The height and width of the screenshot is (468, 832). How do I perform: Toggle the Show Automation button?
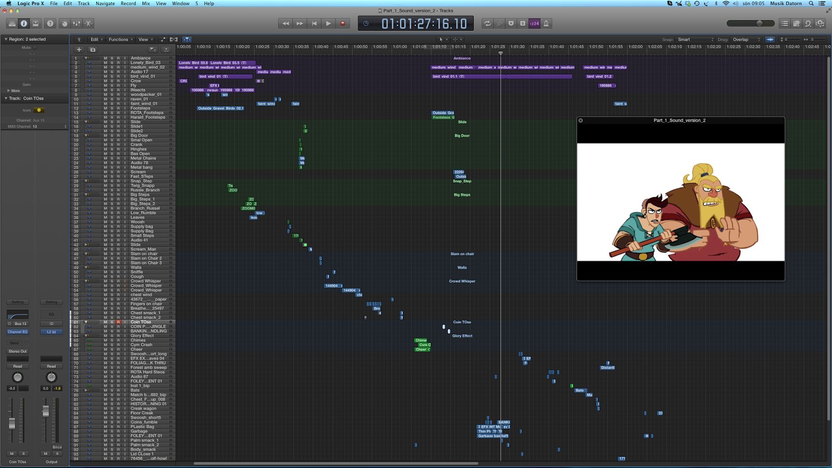pyautogui.click(x=162, y=40)
